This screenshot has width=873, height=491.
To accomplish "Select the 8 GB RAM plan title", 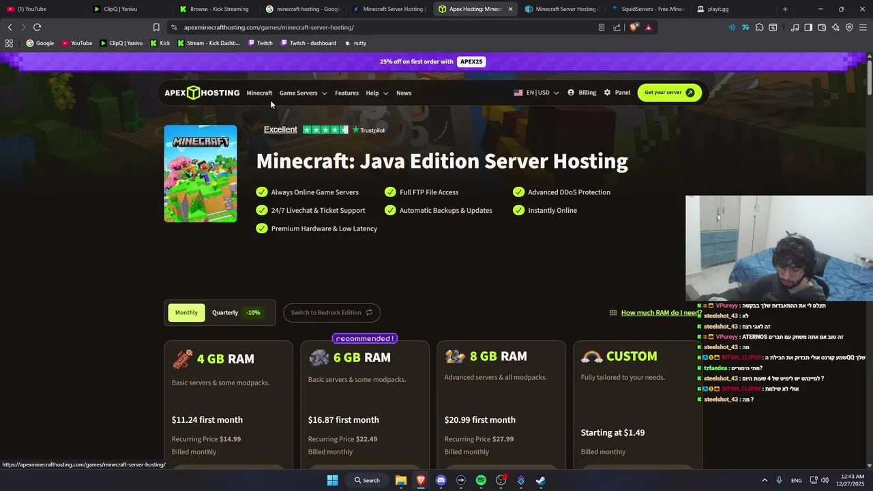I will coord(498,356).
